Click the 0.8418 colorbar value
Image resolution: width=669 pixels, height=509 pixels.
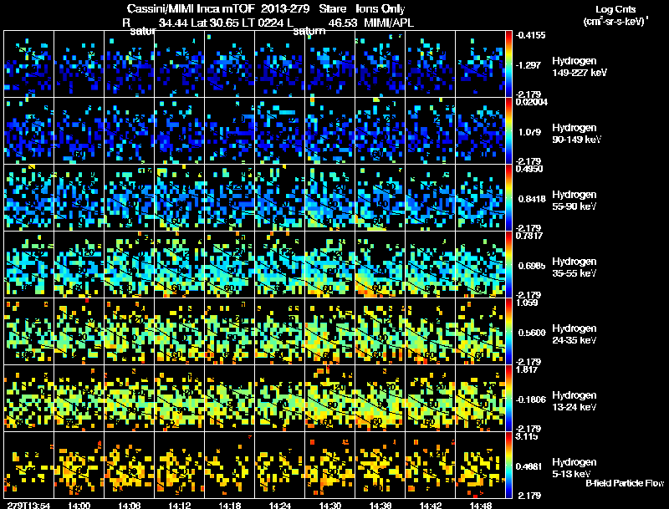point(532,199)
